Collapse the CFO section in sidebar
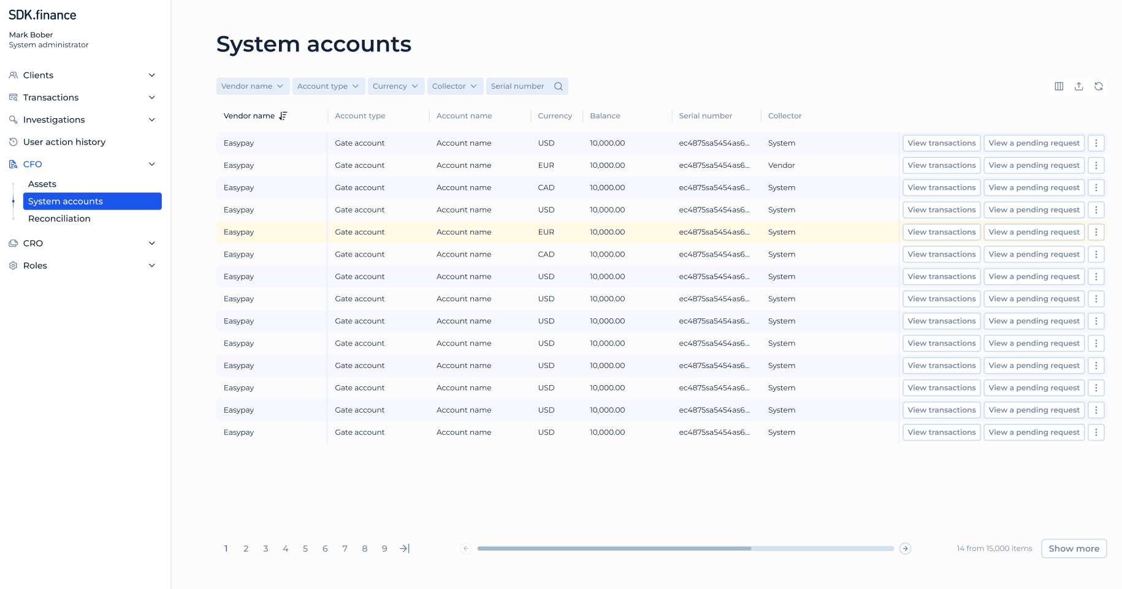This screenshot has width=1122, height=589. pyautogui.click(x=151, y=164)
